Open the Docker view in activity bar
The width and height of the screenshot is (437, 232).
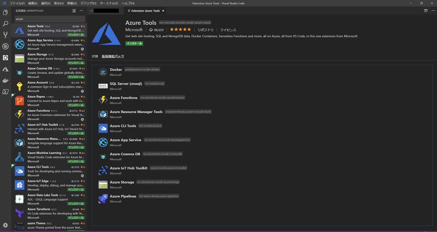tap(5, 80)
